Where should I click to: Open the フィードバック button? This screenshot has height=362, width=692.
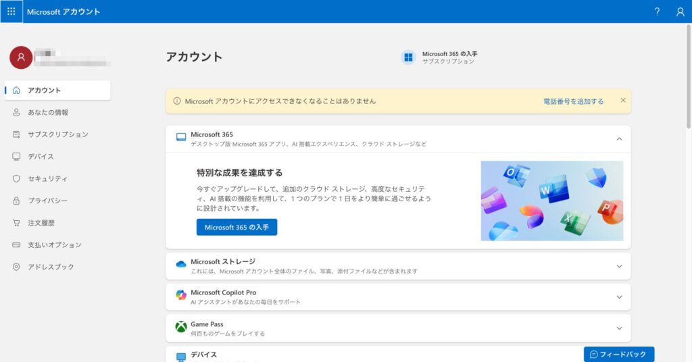(619, 354)
